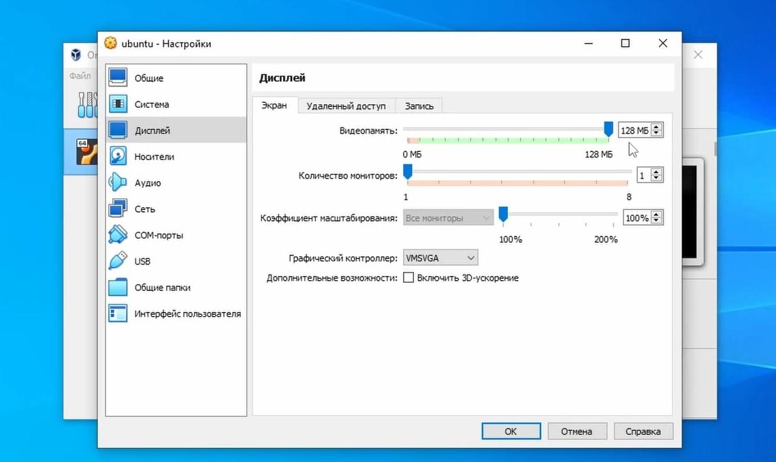Switch to the Запись tab
This screenshot has height=462, width=776.
pos(419,106)
